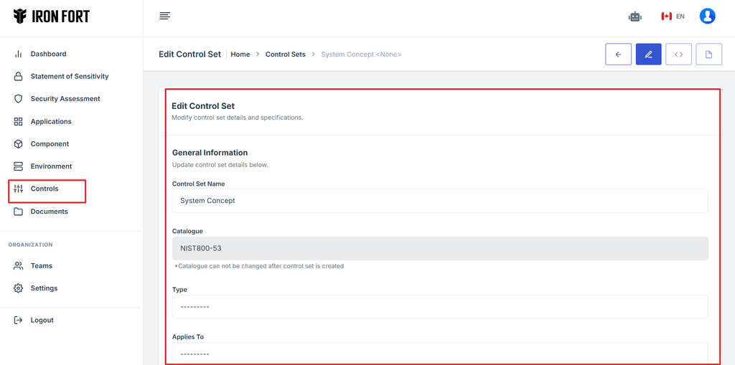
Task: Navigate to Control Sets breadcrumb
Action: 285,54
